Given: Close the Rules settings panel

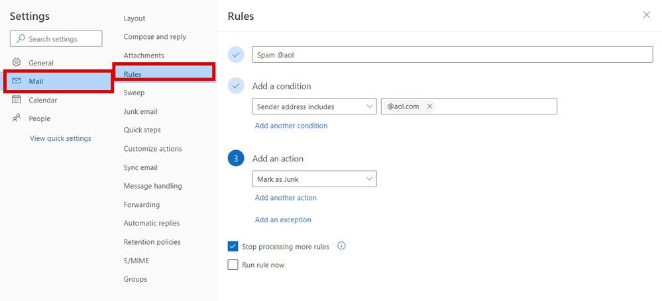Looking at the screenshot, I should tap(646, 15).
